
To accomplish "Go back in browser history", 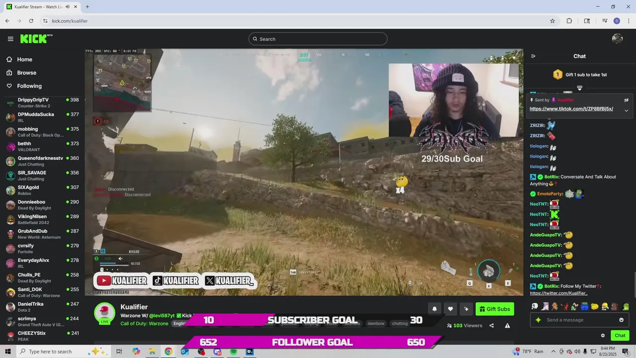I will (x=7, y=21).
